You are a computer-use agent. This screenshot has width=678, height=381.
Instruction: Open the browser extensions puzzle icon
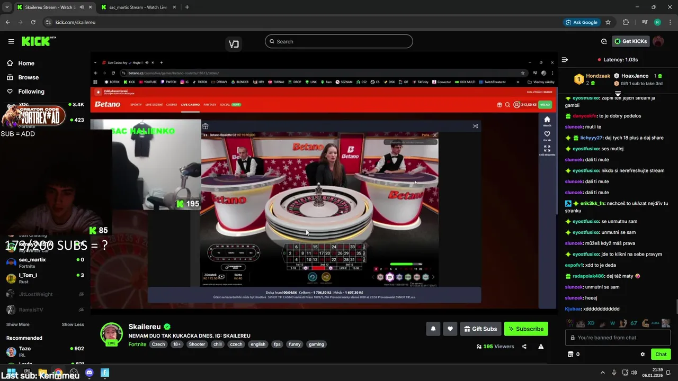click(626, 22)
